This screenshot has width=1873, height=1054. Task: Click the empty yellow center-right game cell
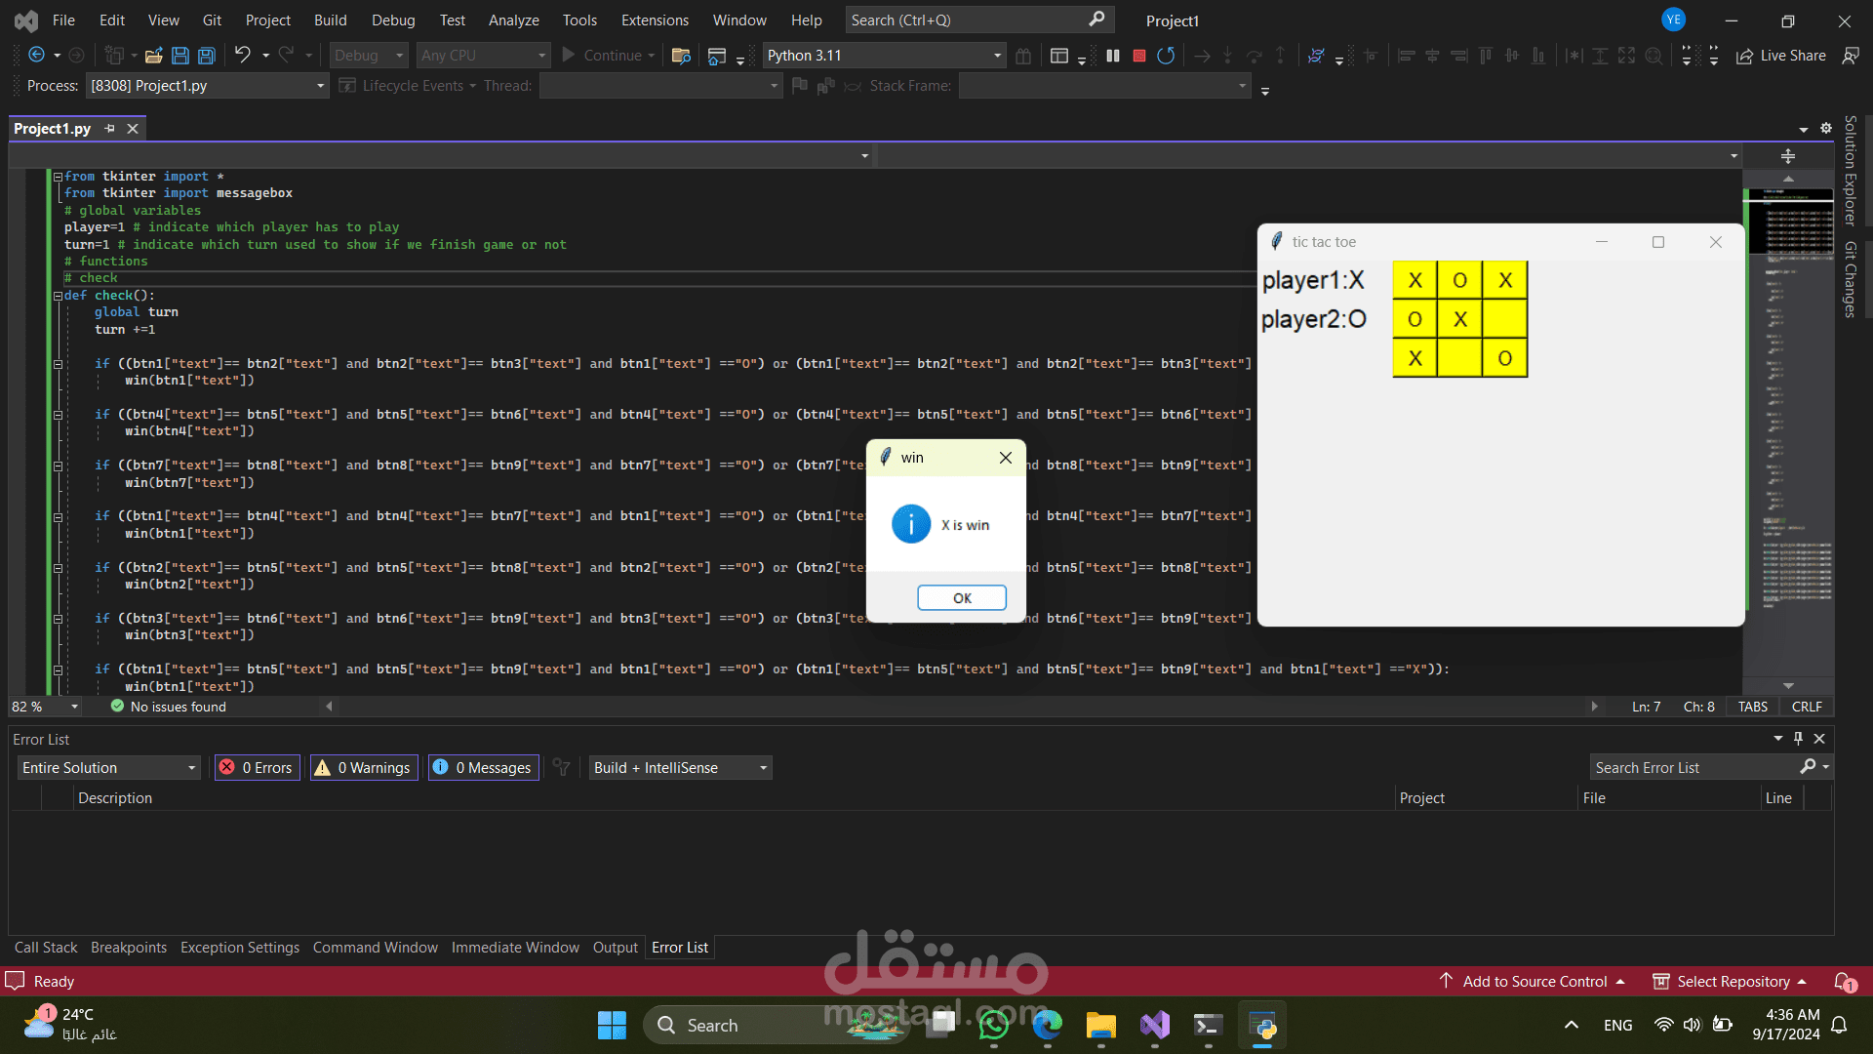point(1504,319)
